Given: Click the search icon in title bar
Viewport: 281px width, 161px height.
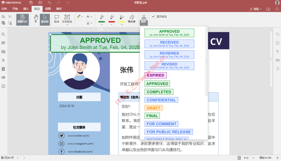Looking at the screenshot, I should [277, 9].
